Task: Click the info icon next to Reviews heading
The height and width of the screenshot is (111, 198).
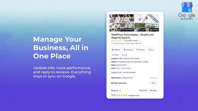Action: click(x=120, y=91)
